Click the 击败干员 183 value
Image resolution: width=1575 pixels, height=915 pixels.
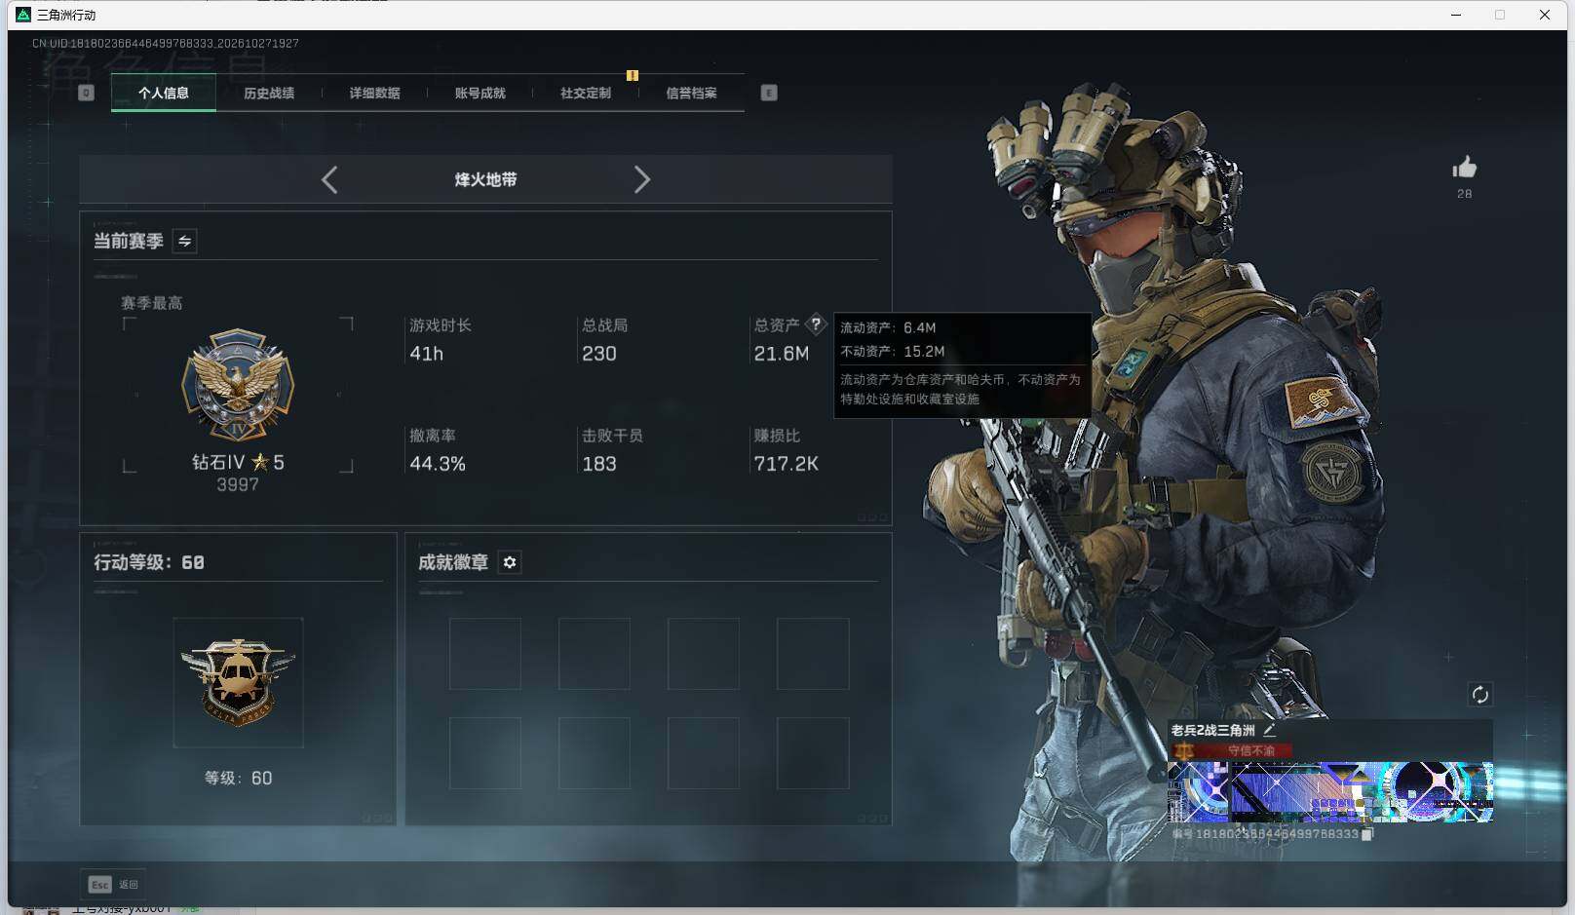pos(598,464)
